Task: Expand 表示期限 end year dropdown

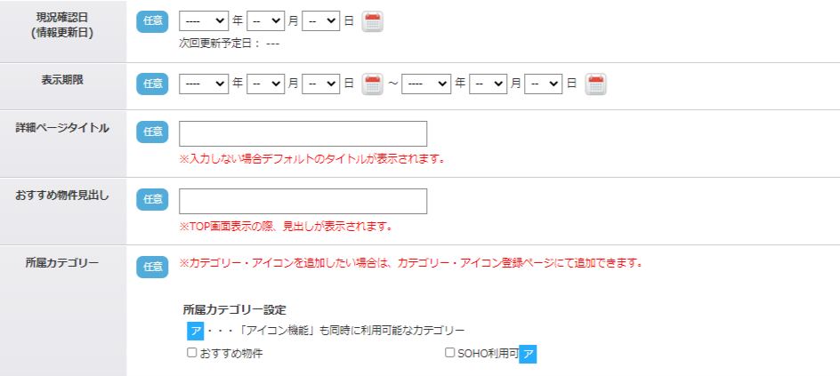Action: coord(426,84)
